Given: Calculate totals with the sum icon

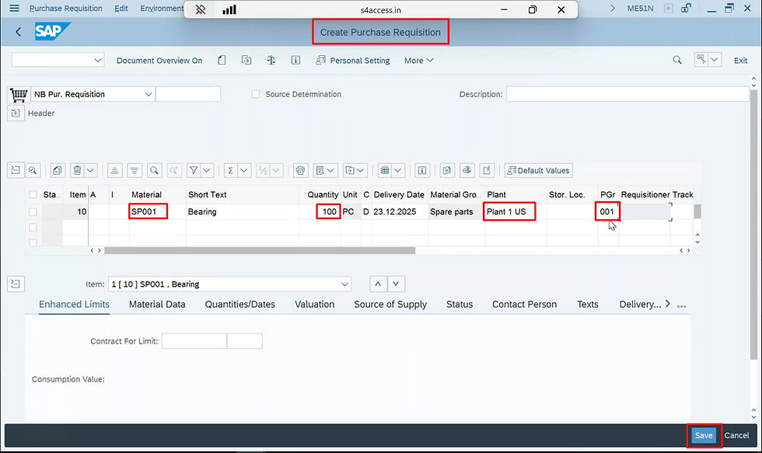Looking at the screenshot, I should [230, 170].
